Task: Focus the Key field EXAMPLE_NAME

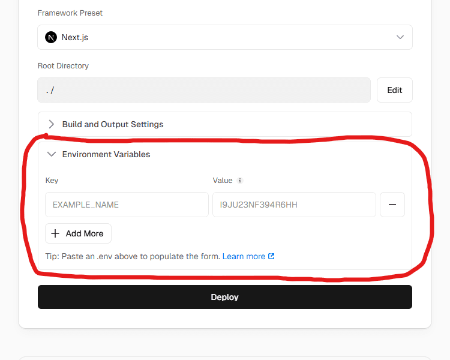Action: (x=127, y=205)
